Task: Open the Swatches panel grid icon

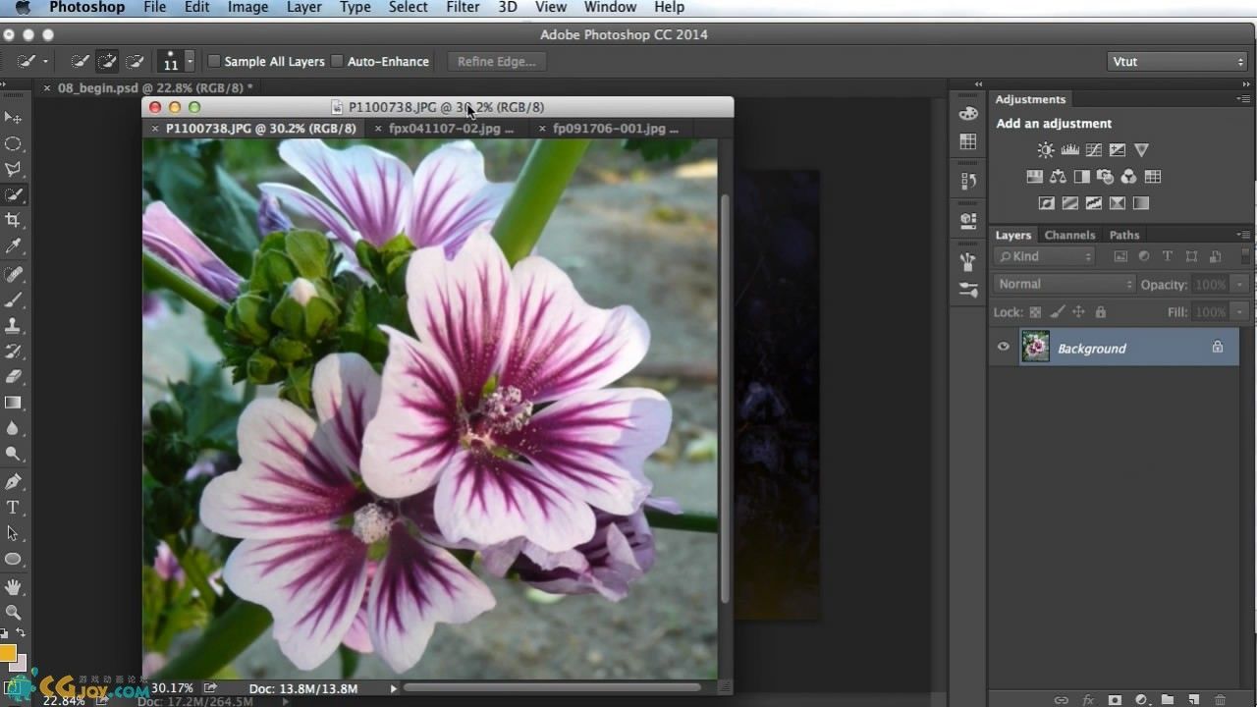Action: [x=968, y=141]
